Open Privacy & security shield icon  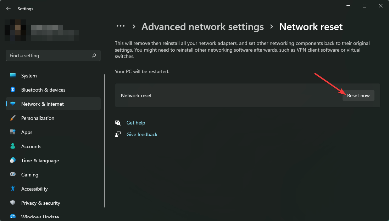[x=12, y=203]
